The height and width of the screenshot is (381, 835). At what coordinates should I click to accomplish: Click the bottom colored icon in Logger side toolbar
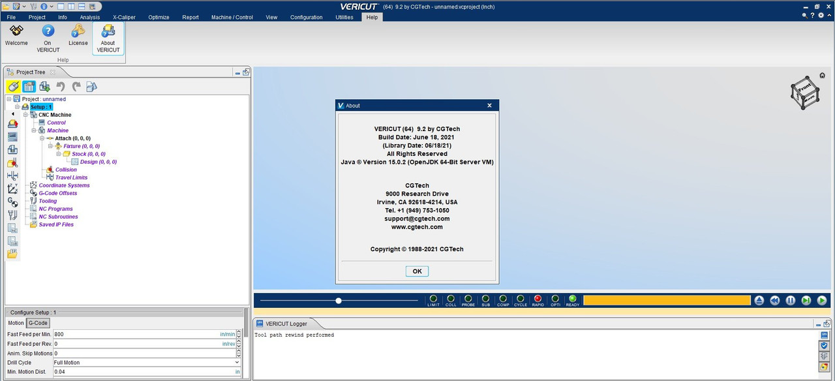[824, 367]
